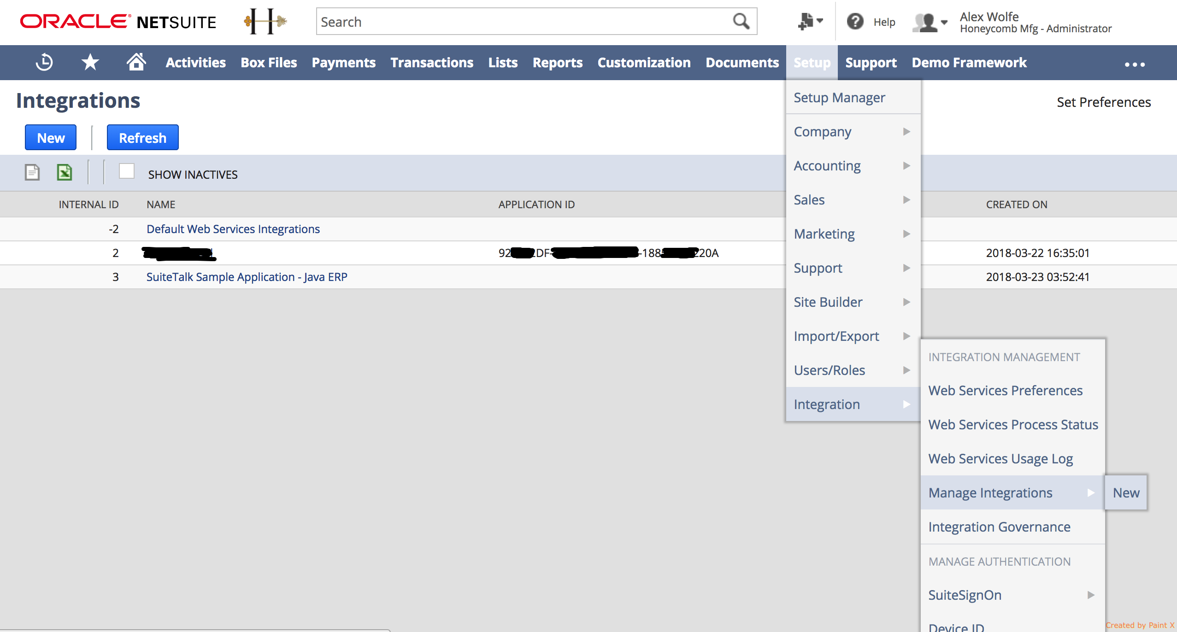
Task: Open the Shortcuts star icon
Action: point(90,62)
